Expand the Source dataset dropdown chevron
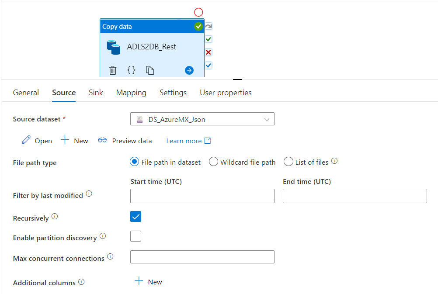This screenshot has width=438, height=294. tap(267, 120)
